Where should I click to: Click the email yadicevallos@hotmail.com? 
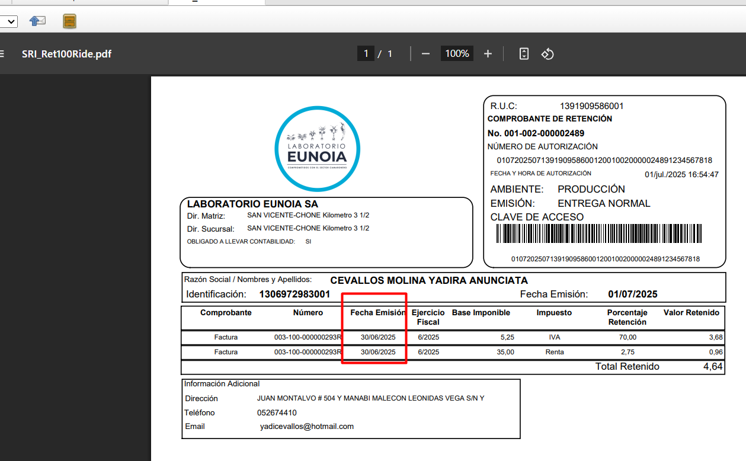click(x=306, y=426)
